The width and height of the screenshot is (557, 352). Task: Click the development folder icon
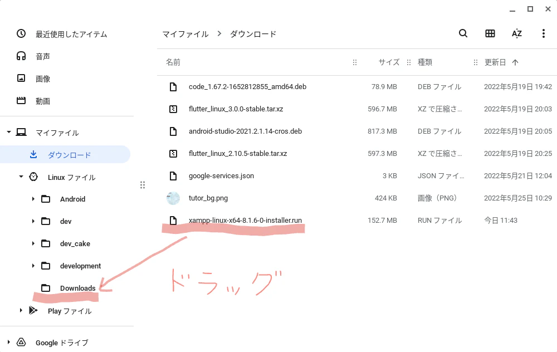coord(46,266)
